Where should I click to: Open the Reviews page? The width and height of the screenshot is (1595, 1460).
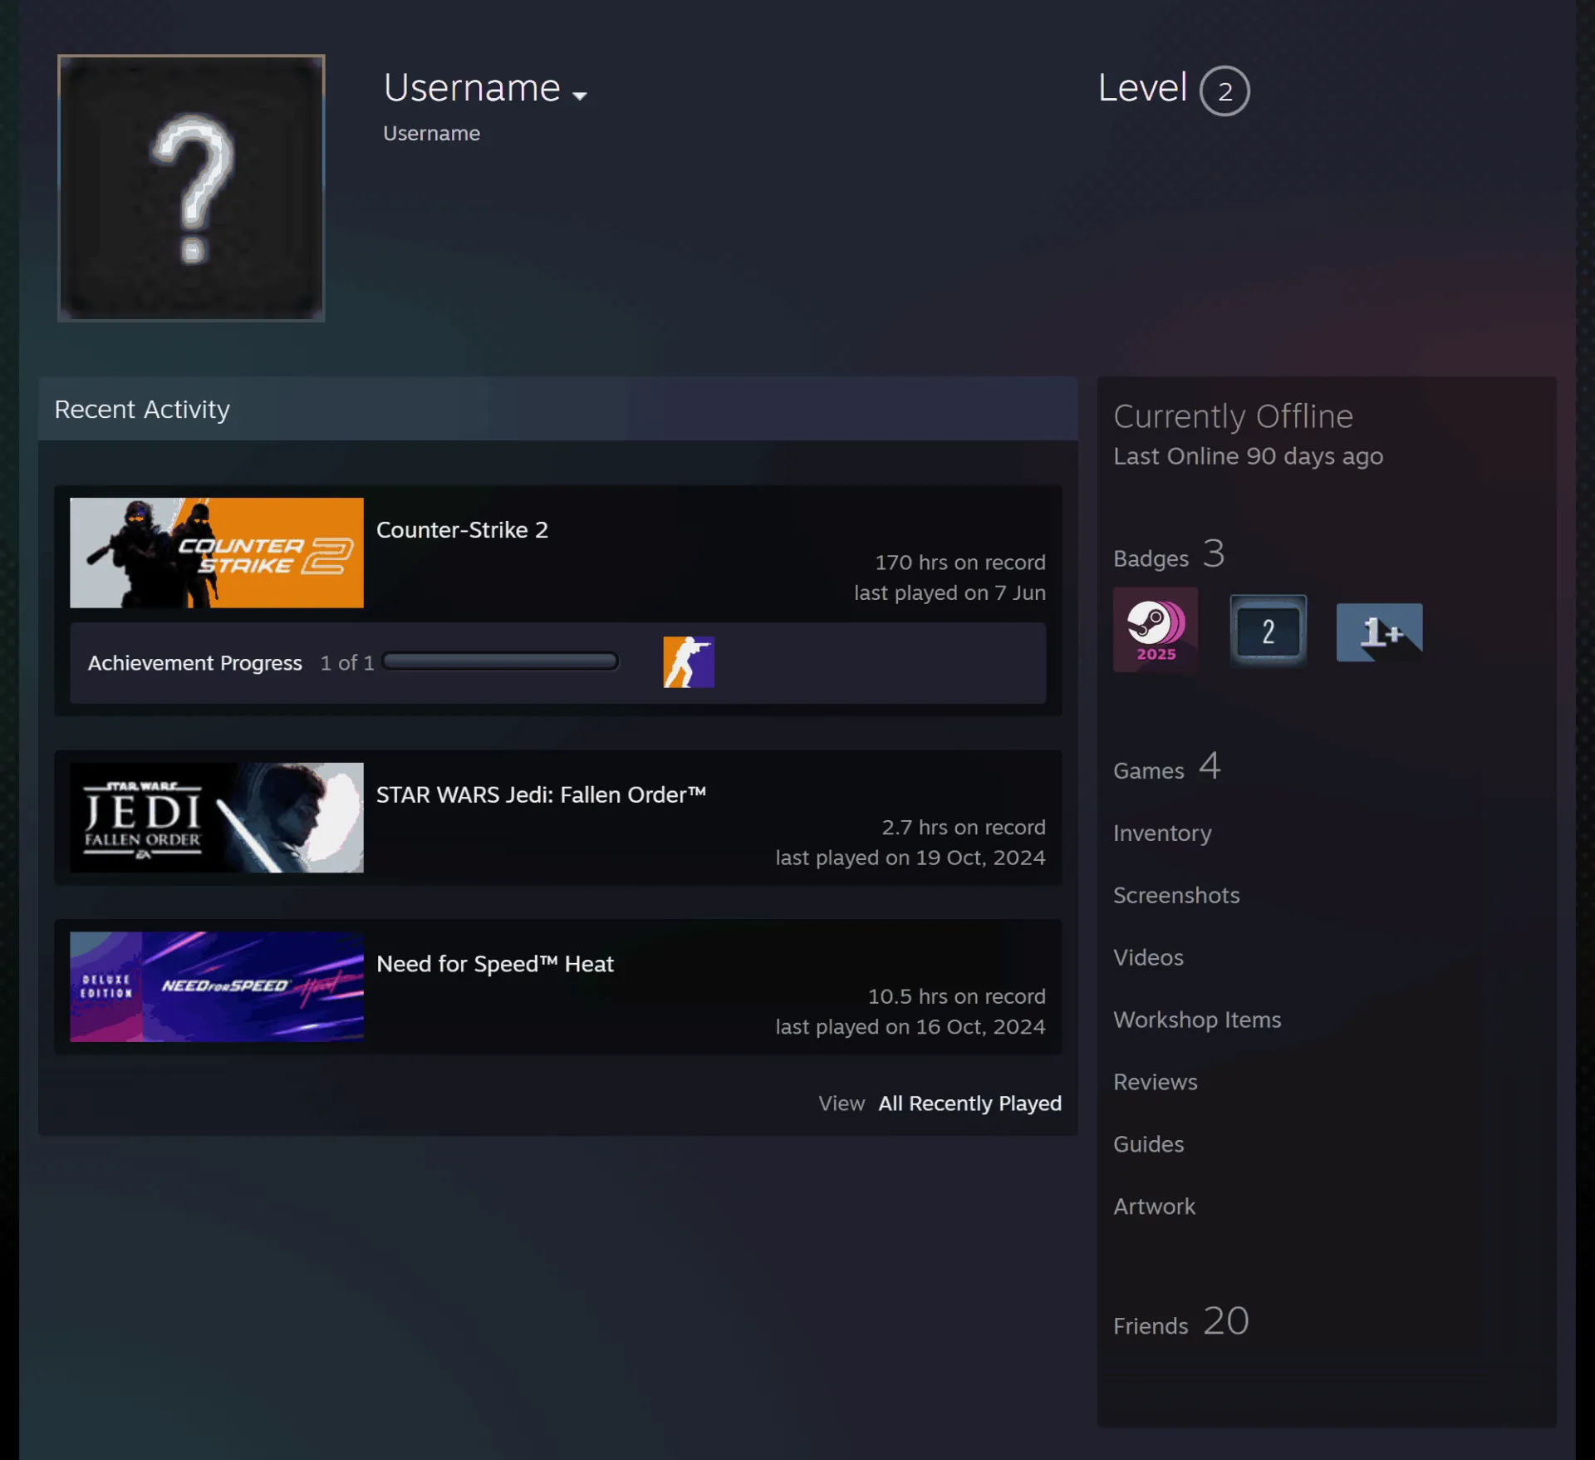click(x=1156, y=1082)
